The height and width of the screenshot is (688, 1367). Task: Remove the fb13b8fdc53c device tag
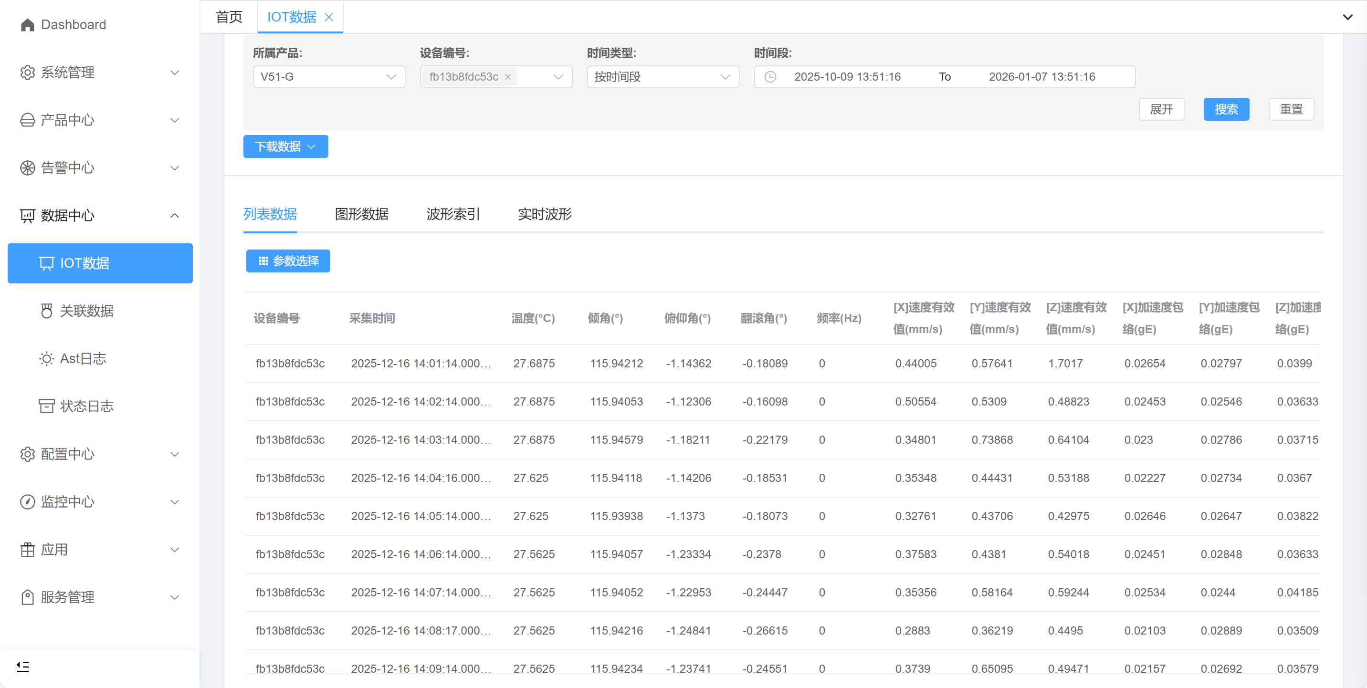[508, 77]
